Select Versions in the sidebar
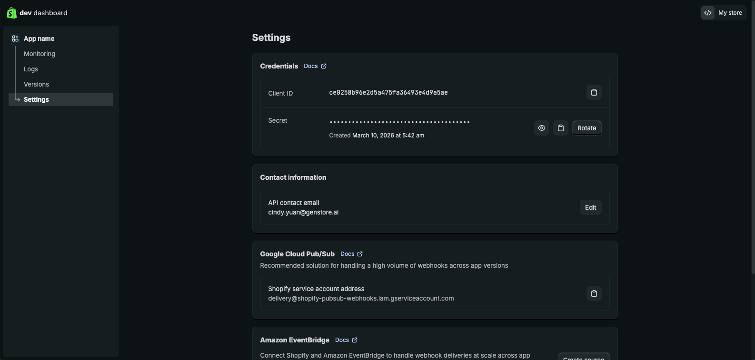Image resolution: width=755 pixels, height=360 pixels. pos(36,84)
